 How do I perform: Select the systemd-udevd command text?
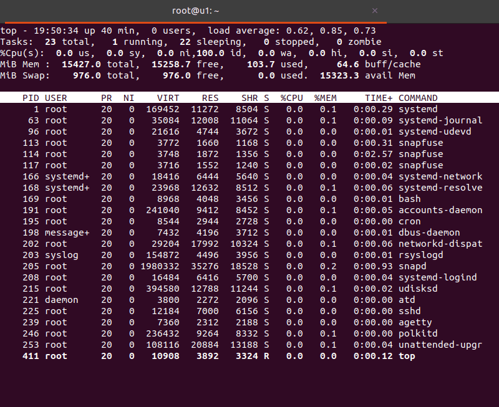coord(435,132)
